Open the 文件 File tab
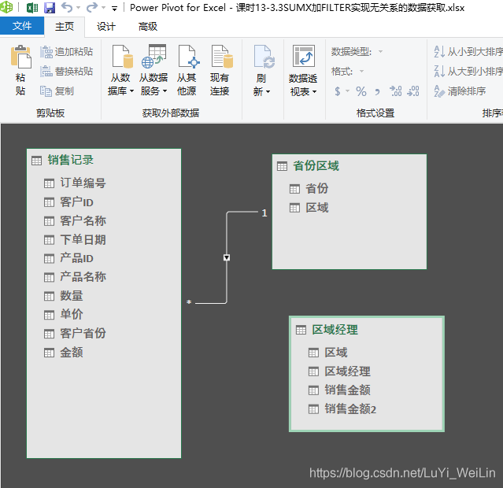The height and width of the screenshot is (488, 503). [22, 26]
